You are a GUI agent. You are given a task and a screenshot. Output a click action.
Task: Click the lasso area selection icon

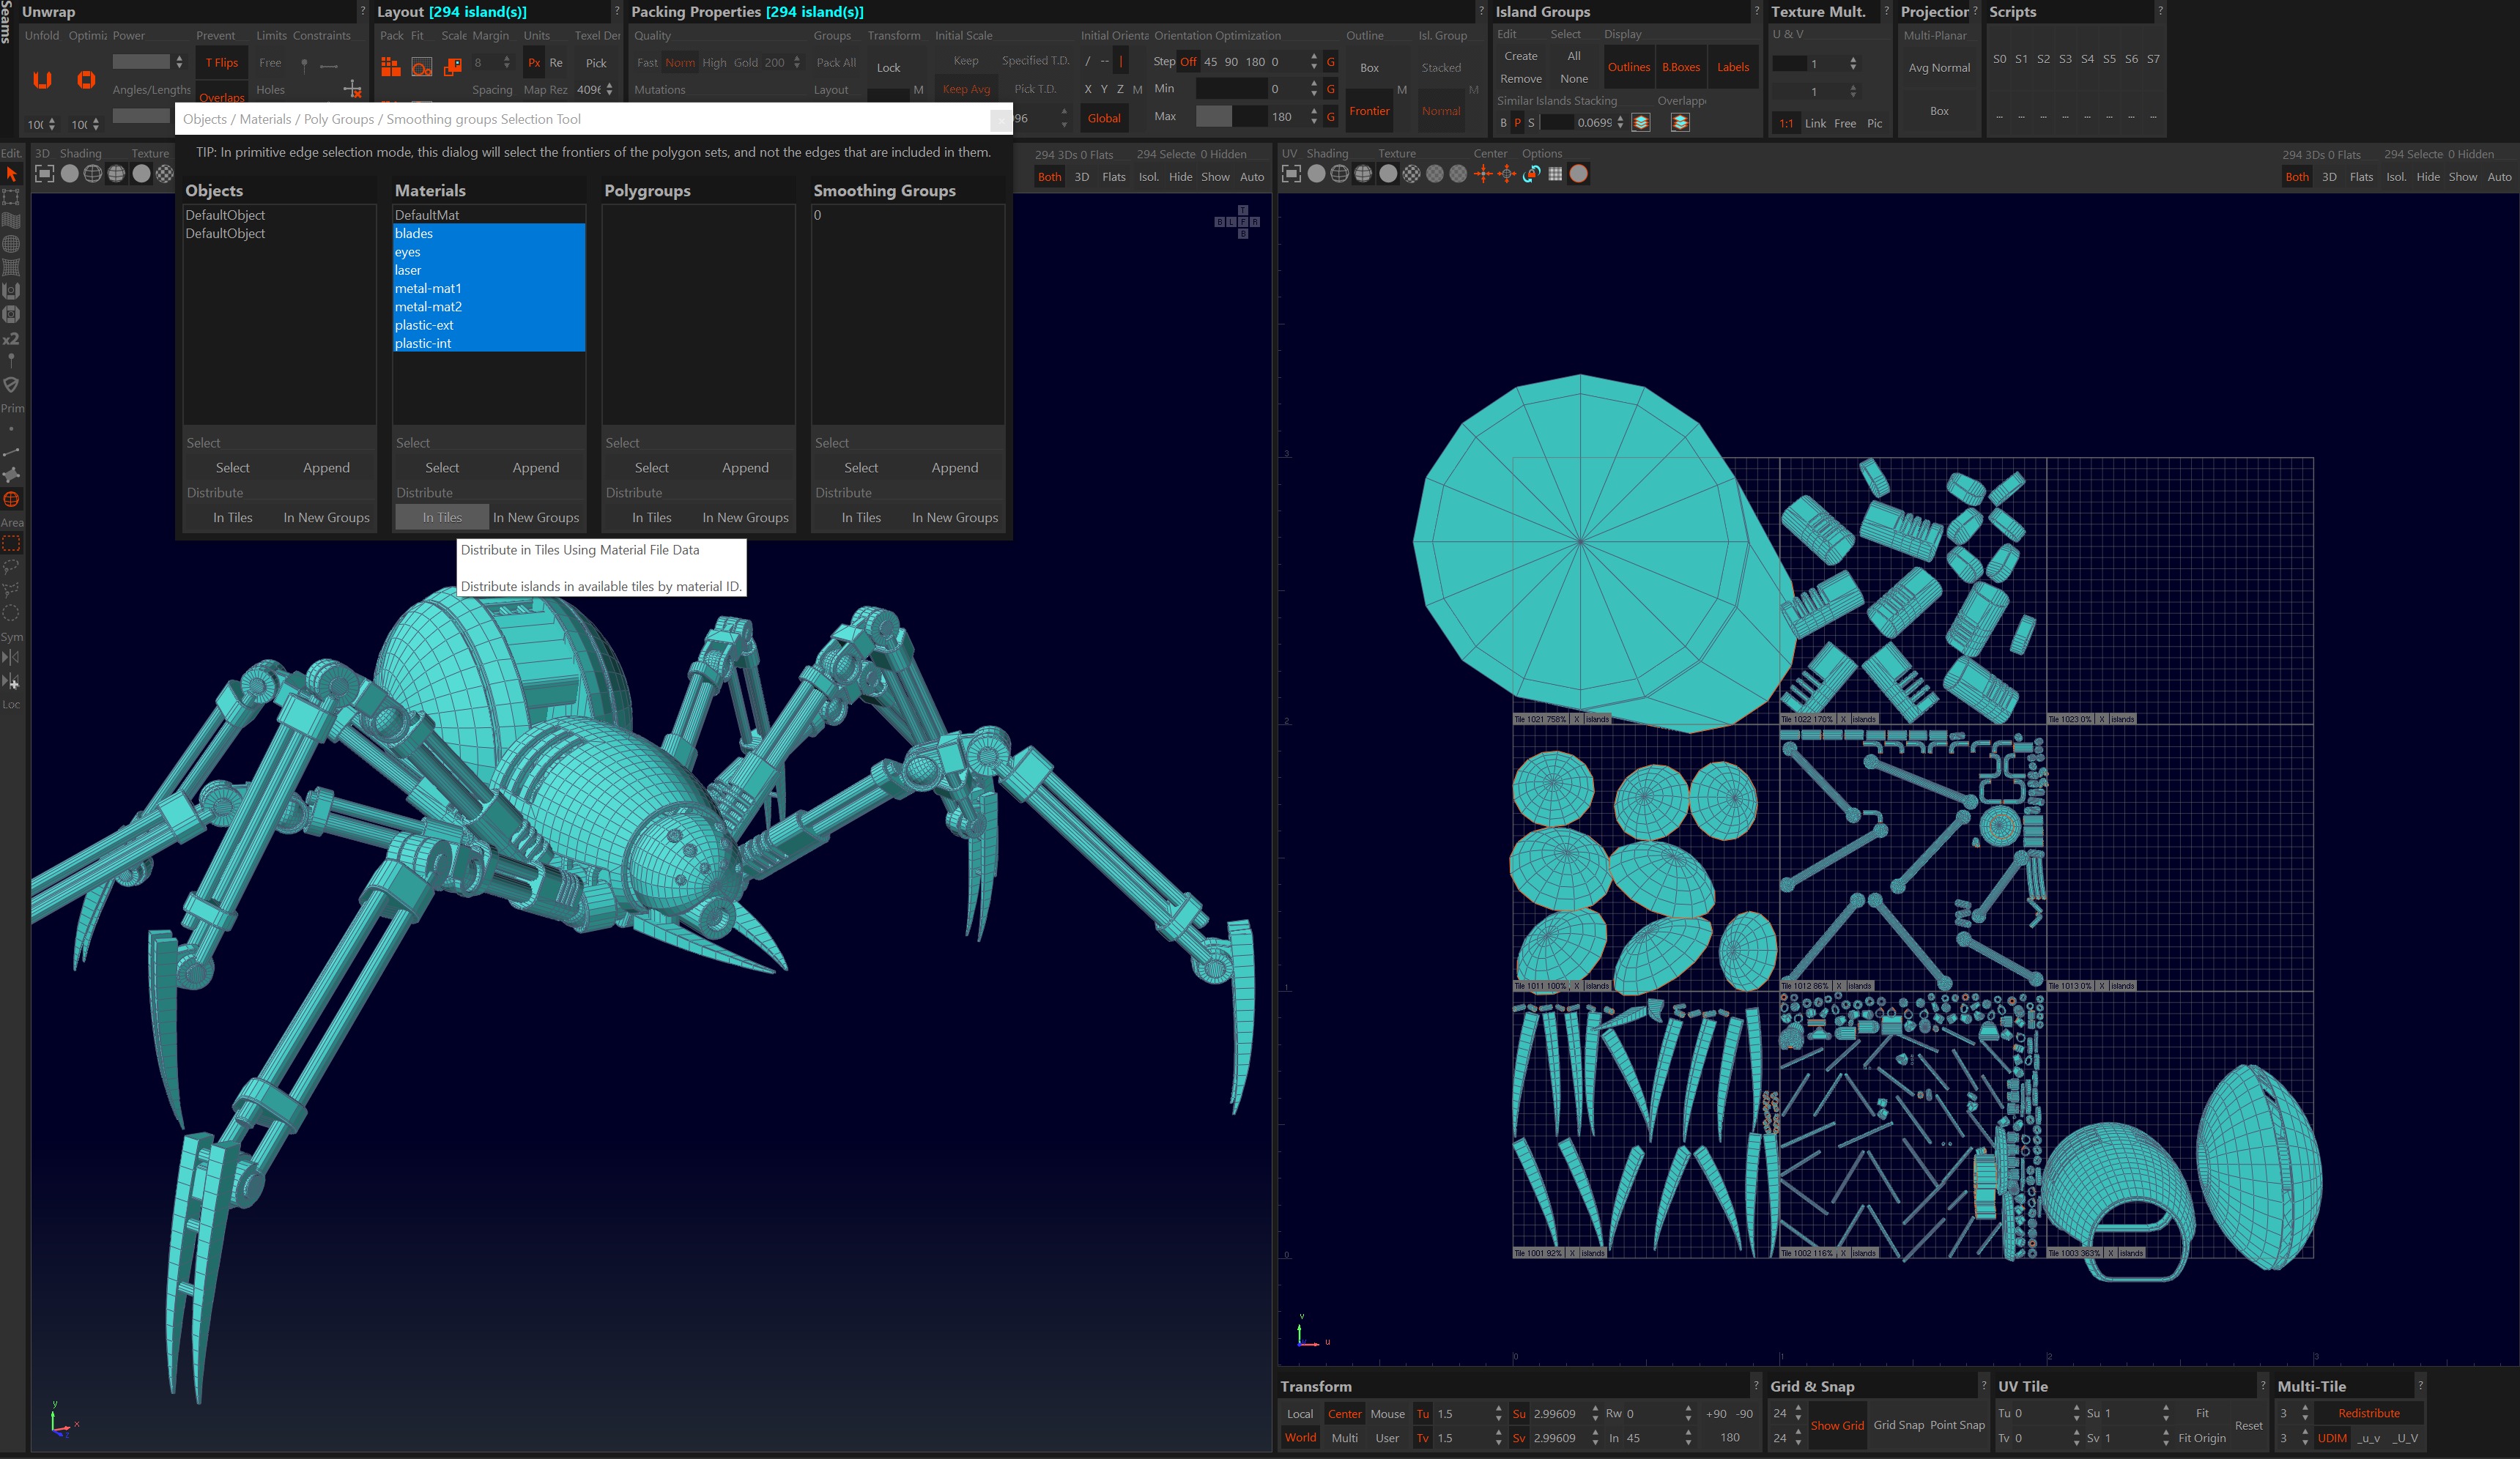click(12, 567)
